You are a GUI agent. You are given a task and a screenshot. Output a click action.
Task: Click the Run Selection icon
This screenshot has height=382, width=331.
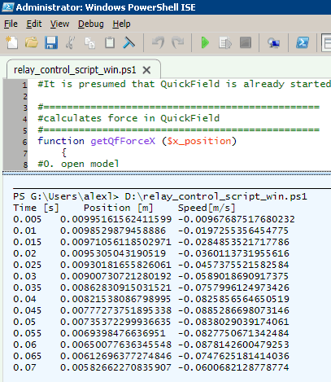click(x=225, y=43)
